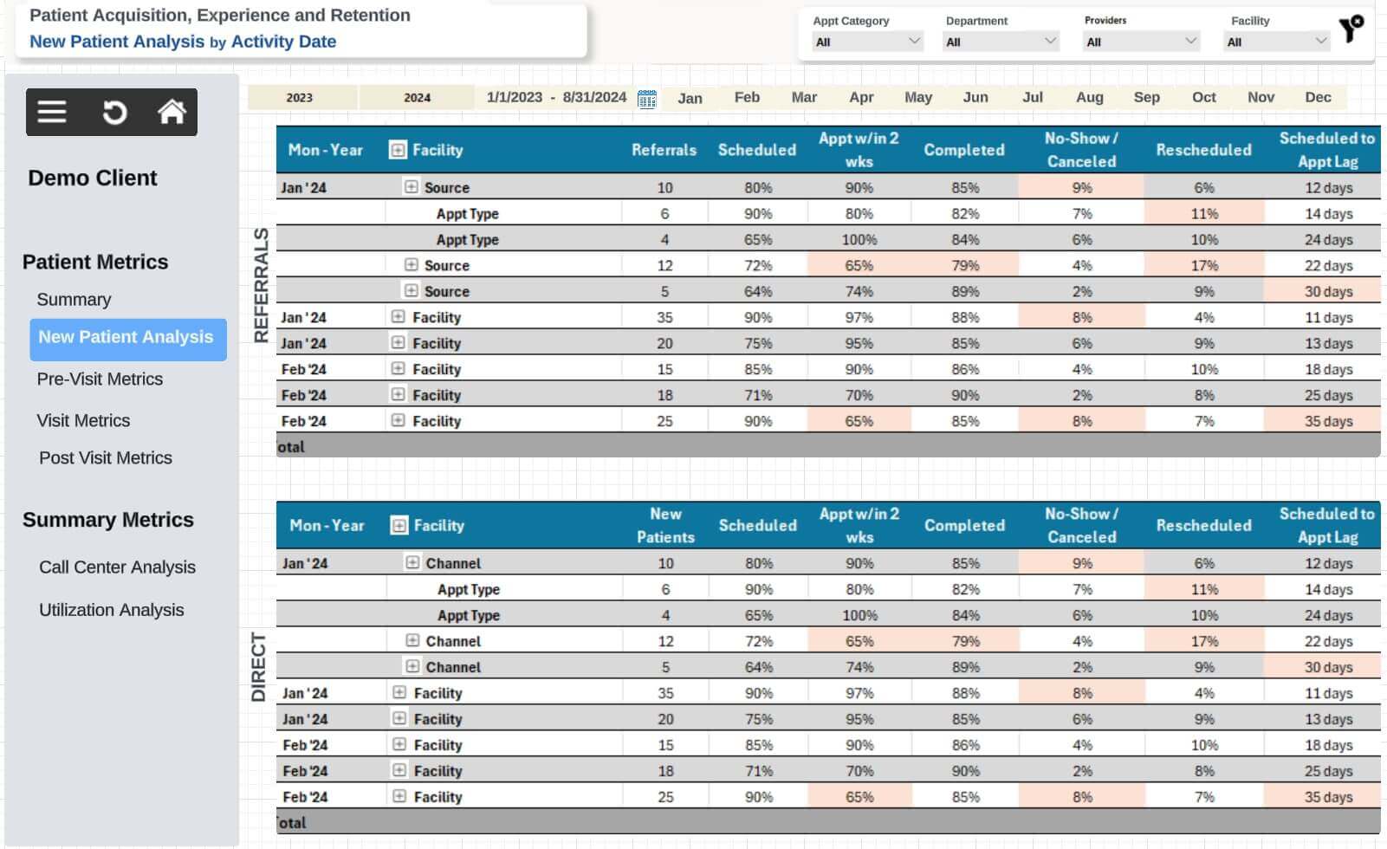
Task: Go to home via house icon
Action: pyautogui.click(x=172, y=112)
